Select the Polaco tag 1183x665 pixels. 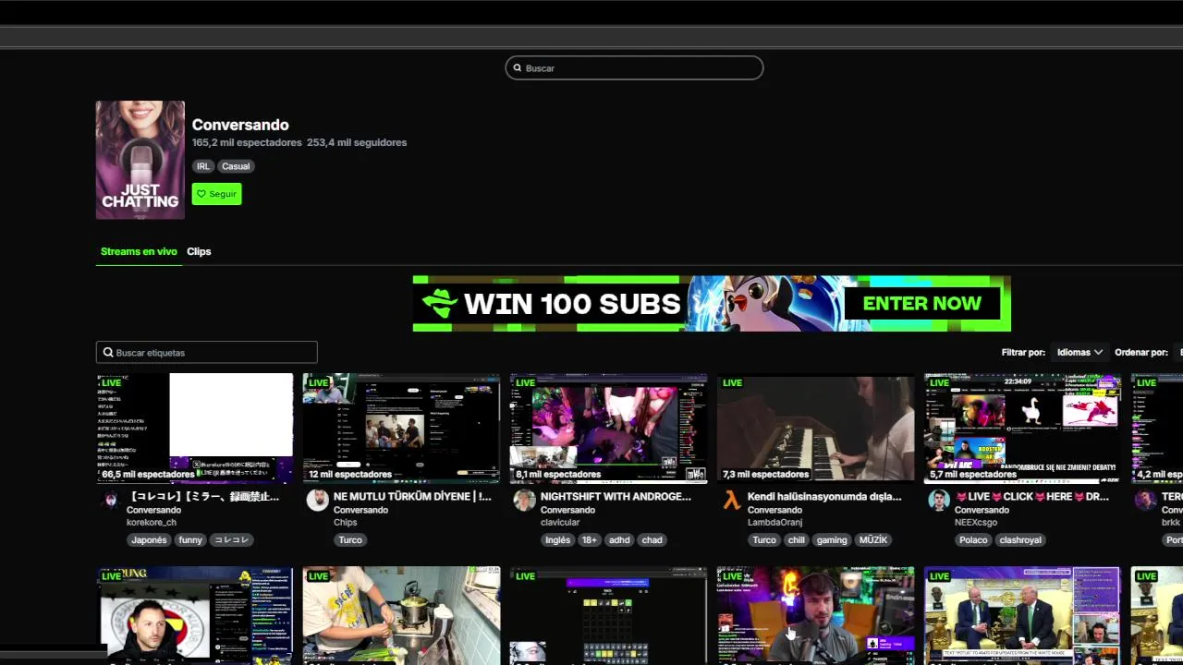973,539
